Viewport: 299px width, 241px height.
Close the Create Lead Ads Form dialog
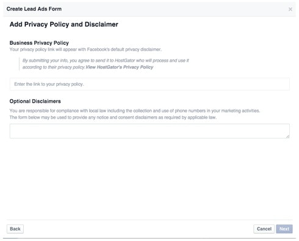(290, 9)
